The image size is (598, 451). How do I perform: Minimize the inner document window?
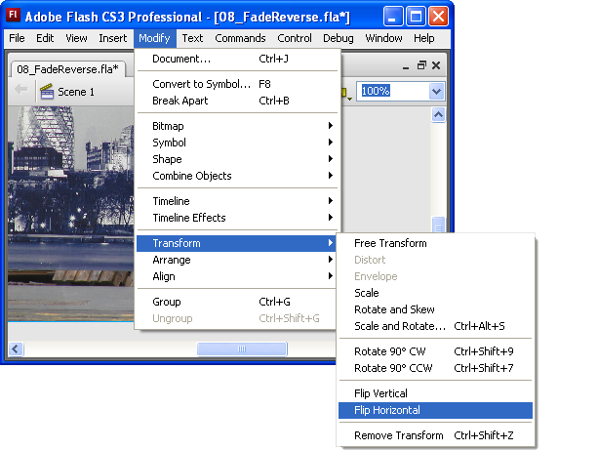[407, 65]
